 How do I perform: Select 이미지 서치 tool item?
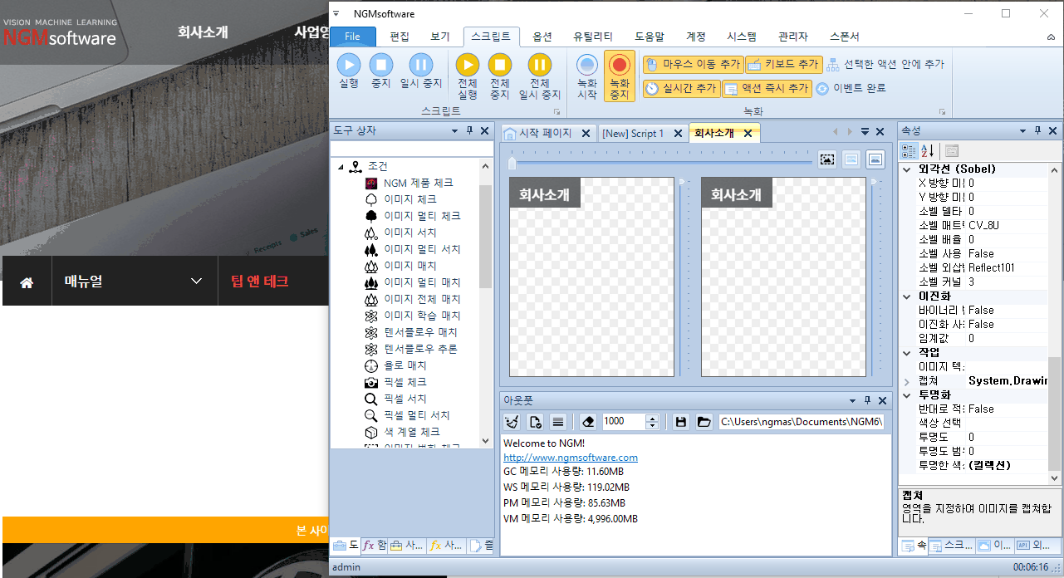(409, 233)
